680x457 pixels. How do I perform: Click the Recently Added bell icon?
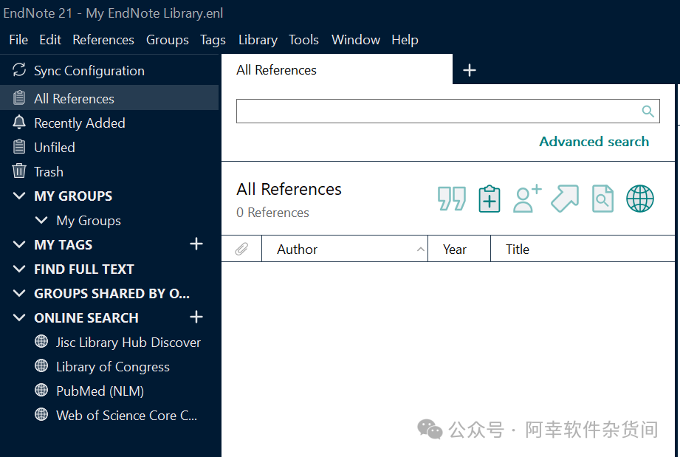(x=19, y=123)
